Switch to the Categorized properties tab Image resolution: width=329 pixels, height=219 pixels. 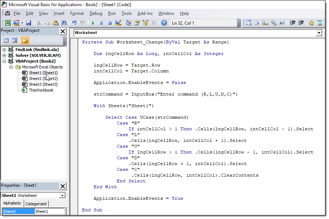pyautogui.click(x=36, y=204)
